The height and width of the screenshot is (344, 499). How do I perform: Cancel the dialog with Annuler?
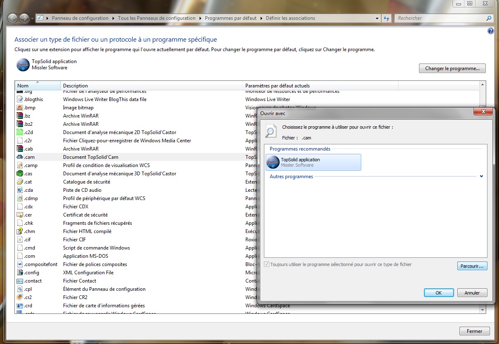(472, 292)
